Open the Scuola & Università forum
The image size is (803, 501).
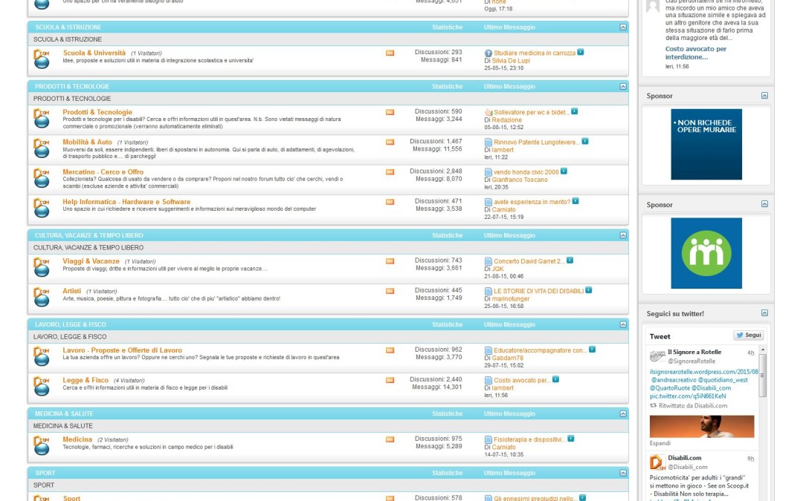coord(94,53)
